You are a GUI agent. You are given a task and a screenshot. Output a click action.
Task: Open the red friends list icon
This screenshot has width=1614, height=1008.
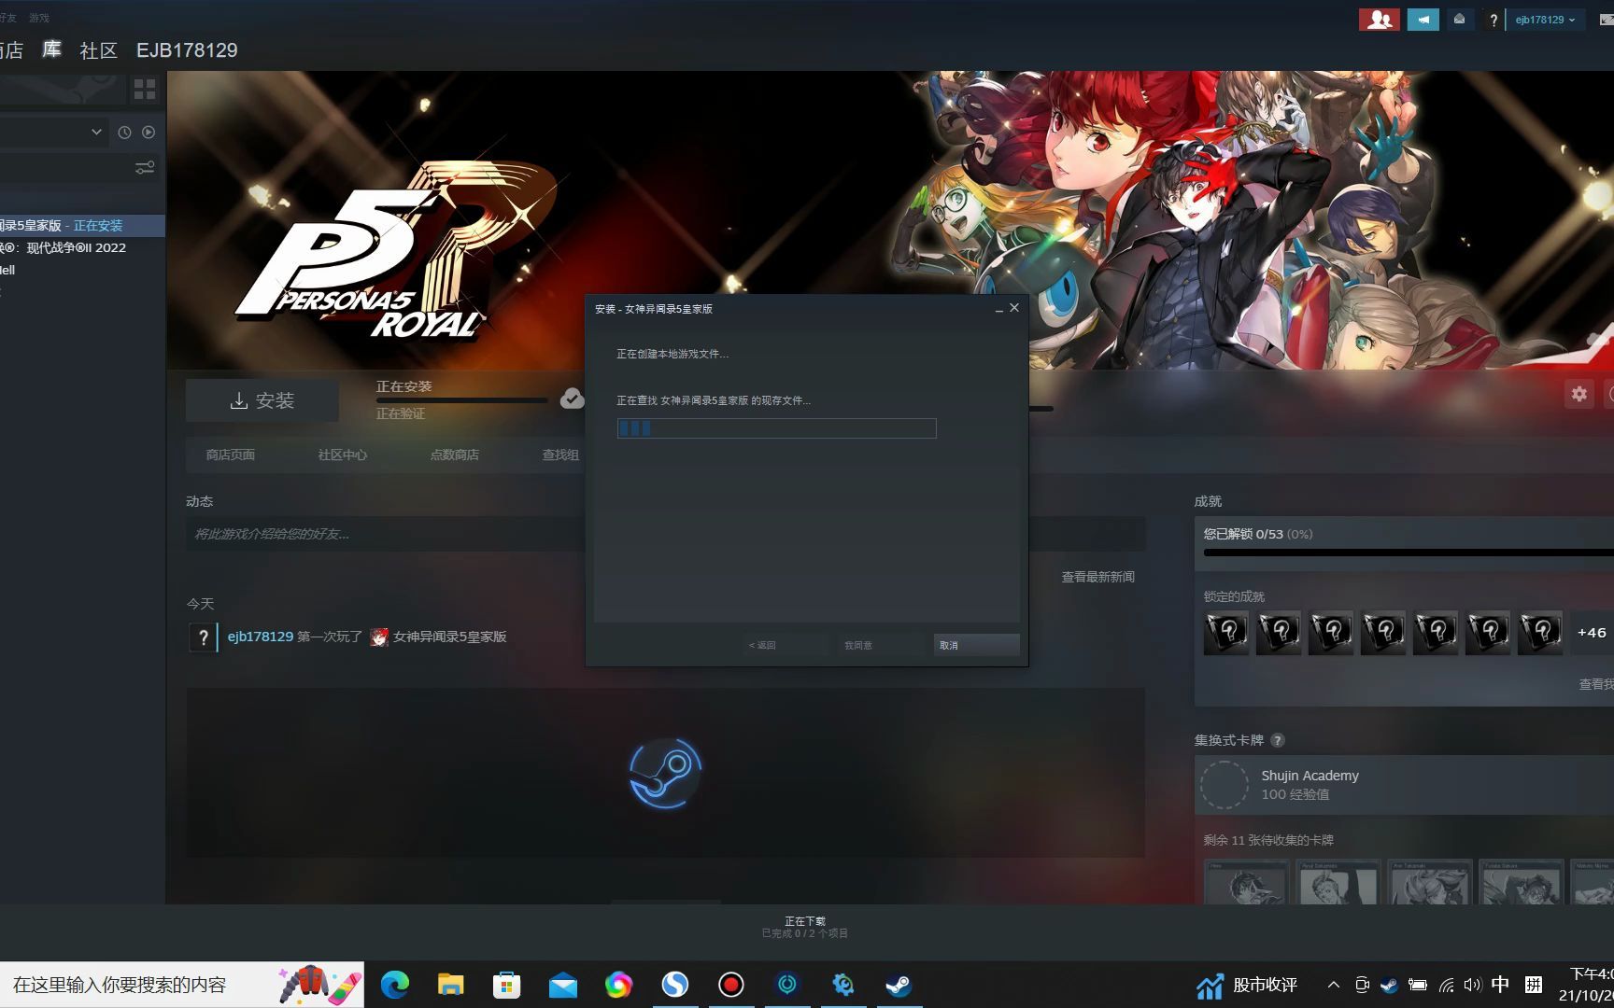pyautogui.click(x=1379, y=20)
